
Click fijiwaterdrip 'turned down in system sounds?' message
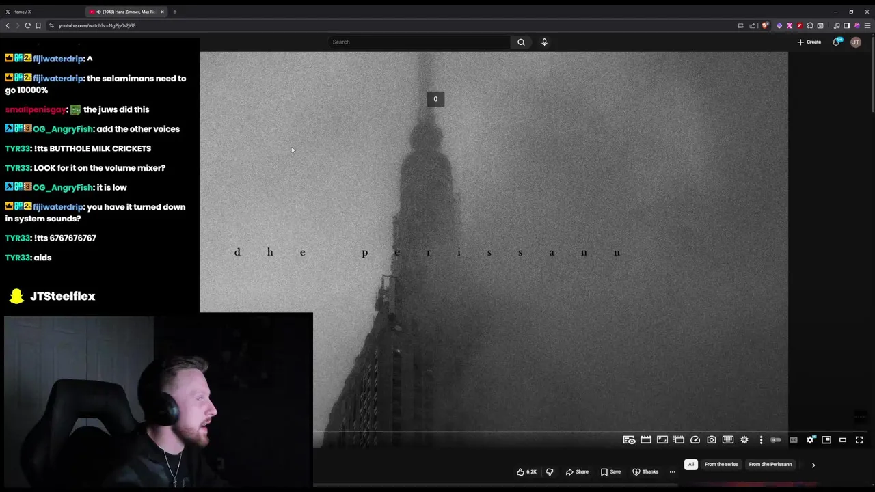coord(95,213)
